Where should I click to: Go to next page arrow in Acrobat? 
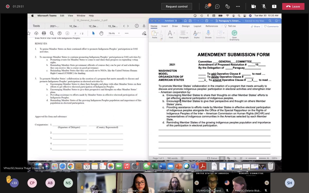[x=67, y=33]
